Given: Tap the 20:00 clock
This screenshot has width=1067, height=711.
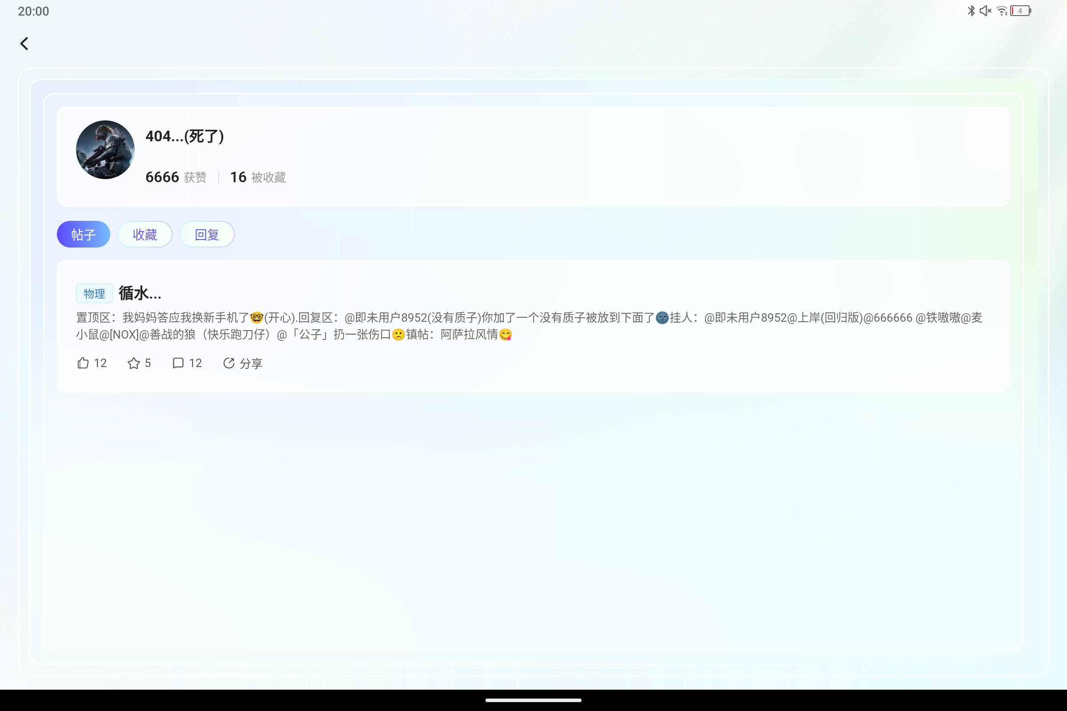Looking at the screenshot, I should point(34,11).
